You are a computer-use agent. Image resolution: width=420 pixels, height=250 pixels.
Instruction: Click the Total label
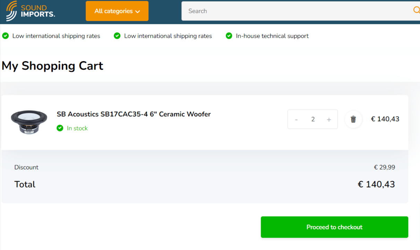pos(25,184)
